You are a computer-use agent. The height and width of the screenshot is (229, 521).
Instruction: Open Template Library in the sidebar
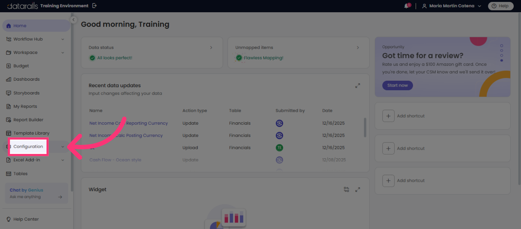coord(31,133)
